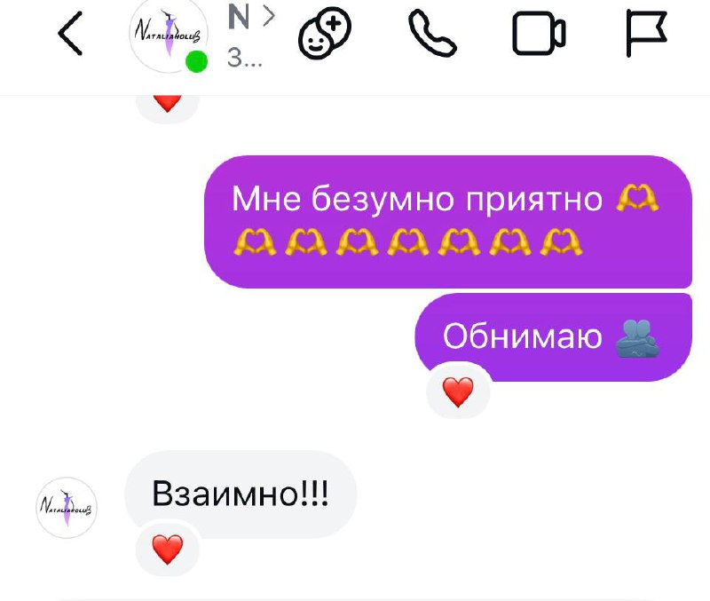Viewport: 710px width, 601px height.
Task: Open sender avatar beside "Взаимно!!!"
Action: [67, 508]
